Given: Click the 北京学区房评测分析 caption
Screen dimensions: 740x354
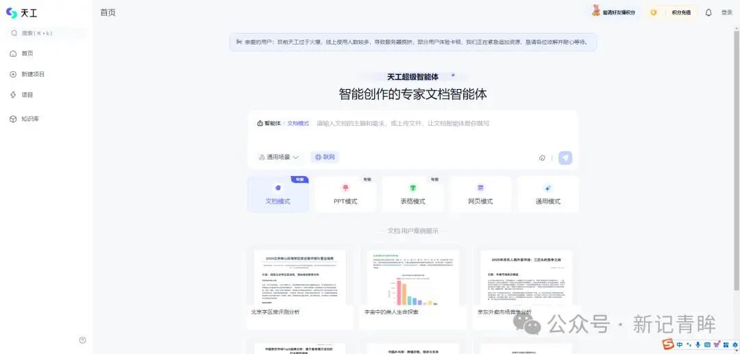Looking at the screenshot, I should (275, 312).
